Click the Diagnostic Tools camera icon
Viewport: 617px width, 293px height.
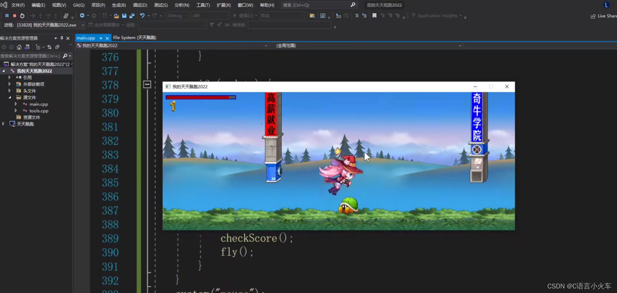point(323,16)
